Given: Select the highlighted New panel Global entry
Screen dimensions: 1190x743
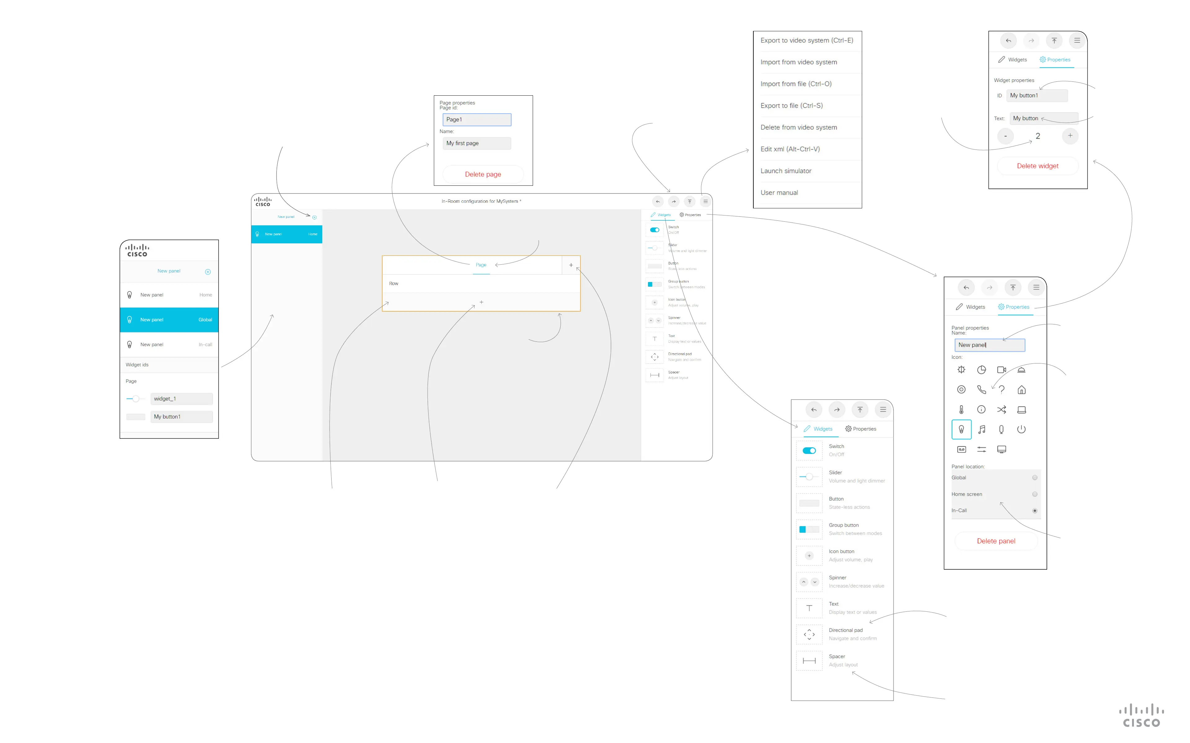Looking at the screenshot, I should click(169, 320).
